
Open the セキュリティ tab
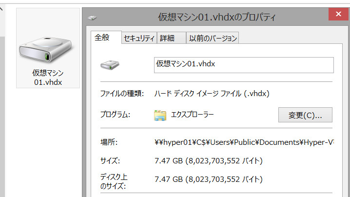point(139,38)
